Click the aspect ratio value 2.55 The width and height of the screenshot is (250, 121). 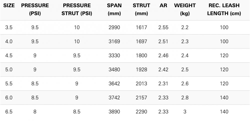coord(163,27)
